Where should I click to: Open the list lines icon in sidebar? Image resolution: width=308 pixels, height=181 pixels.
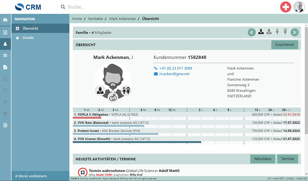[5, 56]
